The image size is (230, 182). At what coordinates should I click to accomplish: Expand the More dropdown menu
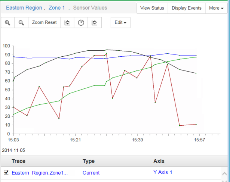tap(216, 8)
